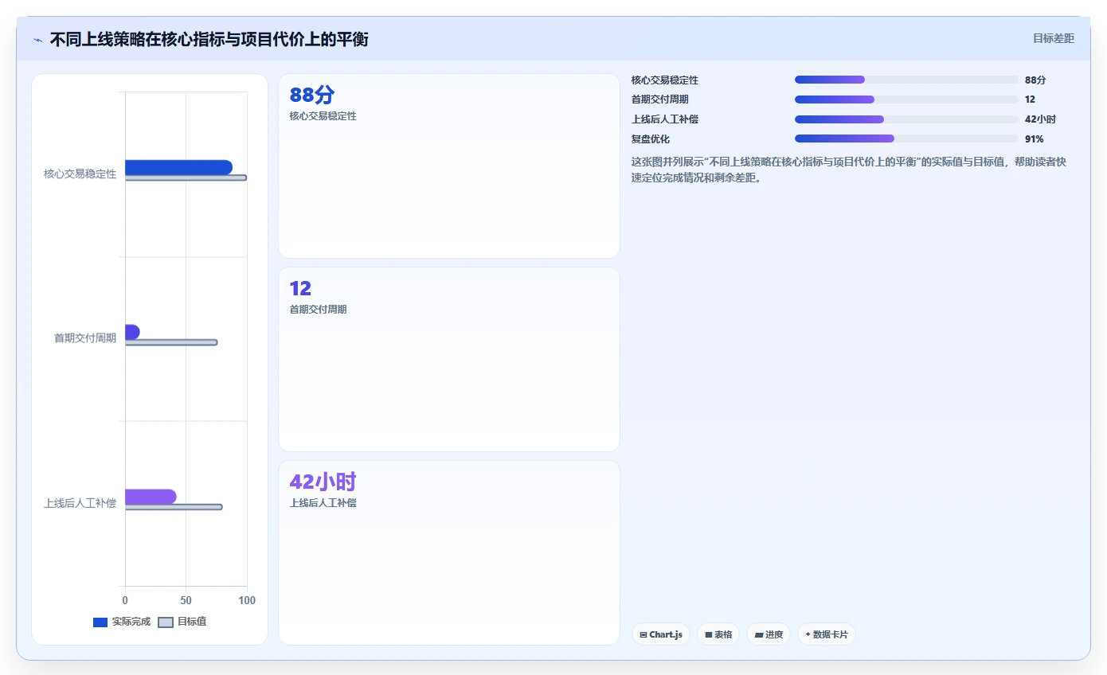Click the blue actual bar for 核心交易稳定性
The image size is (1107, 675).
pyautogui.click(x=178, y=167)
